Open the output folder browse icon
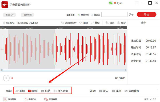The width and height of the screenshot is (160, 102). [131, 15]
